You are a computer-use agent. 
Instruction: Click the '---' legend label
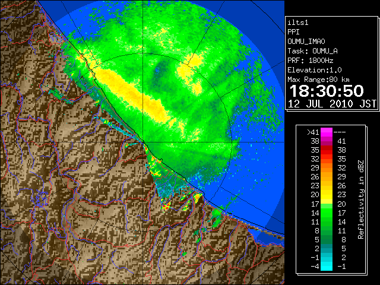coord(340,132)
